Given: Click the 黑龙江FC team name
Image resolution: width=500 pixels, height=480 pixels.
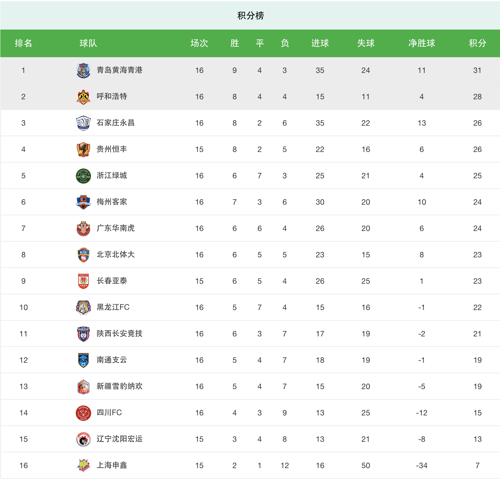Looking at the screenshot, I should tap(113, 307).
